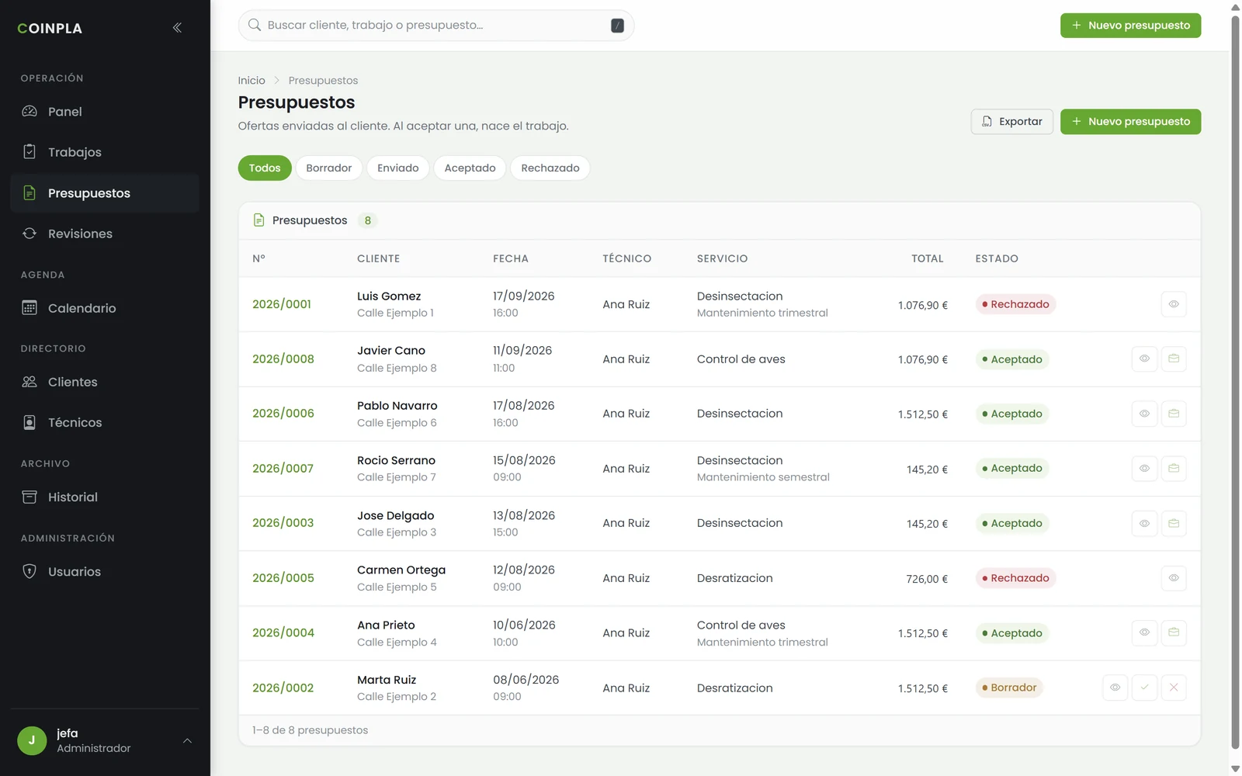The width and height of the screenshot is (1242, 776).
Task: Filter quotes by Enviado
Action: click(398, 168)
